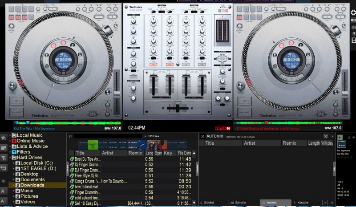
Task: Select the Sidelist tab
Action: 207,203
